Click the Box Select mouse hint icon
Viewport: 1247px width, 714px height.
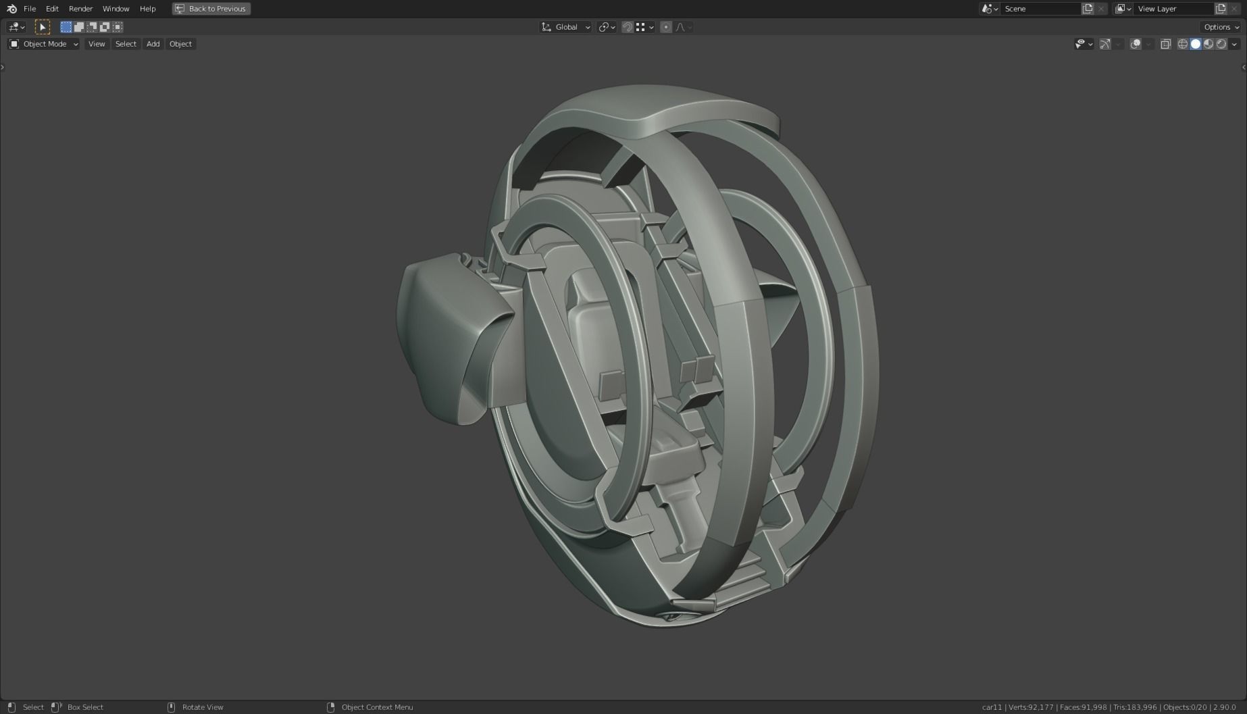57,707
